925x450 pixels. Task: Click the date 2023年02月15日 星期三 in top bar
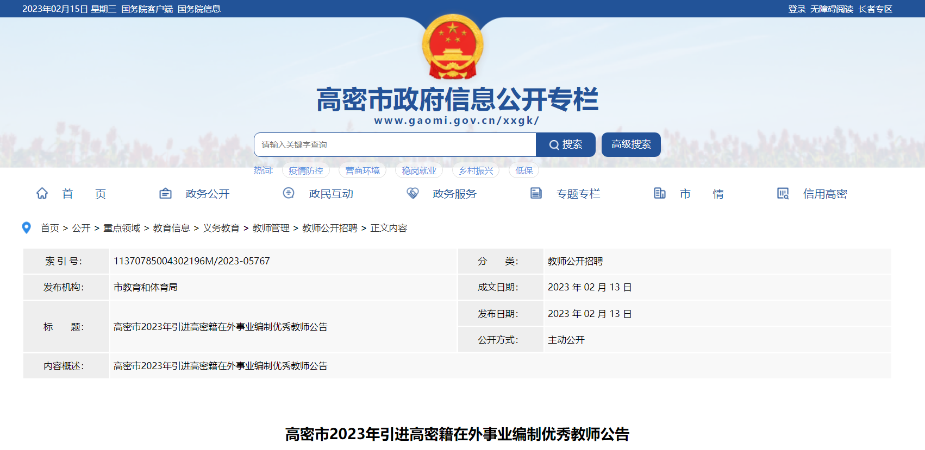click(69, 9)
